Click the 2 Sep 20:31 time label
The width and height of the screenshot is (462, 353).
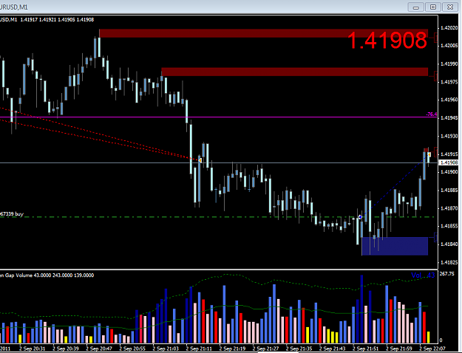pos(32,349)
